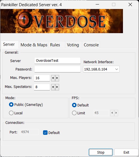Click the FPS limit increase arrow
The image size is (139, 157).
coord(116,113)
